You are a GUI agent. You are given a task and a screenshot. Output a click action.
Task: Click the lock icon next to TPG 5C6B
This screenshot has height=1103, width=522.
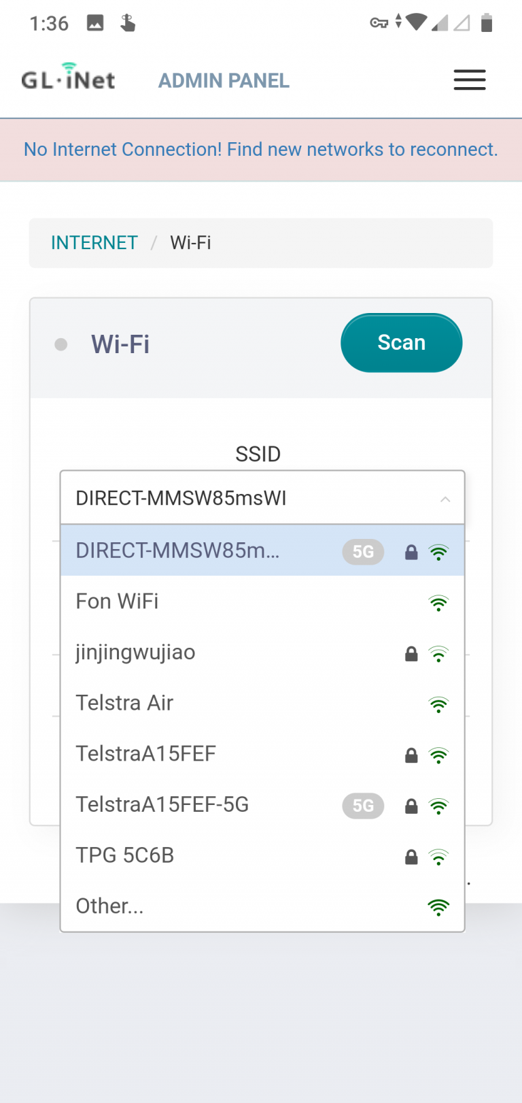[x=411, y=857]
